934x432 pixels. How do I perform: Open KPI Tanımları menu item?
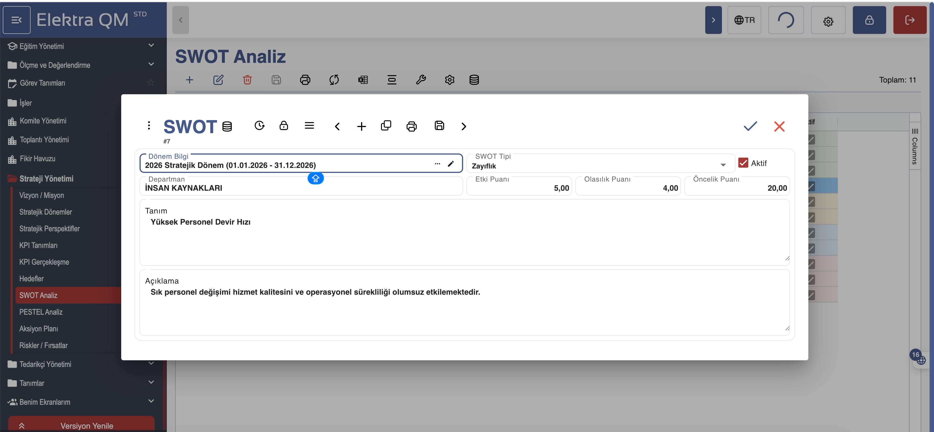(x=38, y=245)
